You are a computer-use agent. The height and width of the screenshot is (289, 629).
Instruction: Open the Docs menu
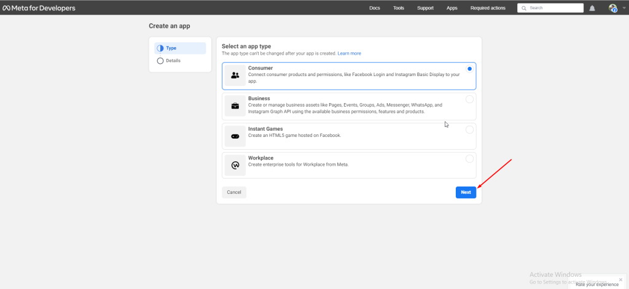(x=375, y=8)
